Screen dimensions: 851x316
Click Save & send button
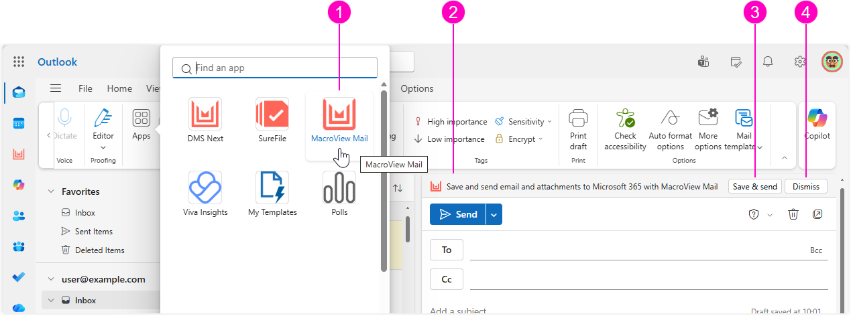click(755, 187)
